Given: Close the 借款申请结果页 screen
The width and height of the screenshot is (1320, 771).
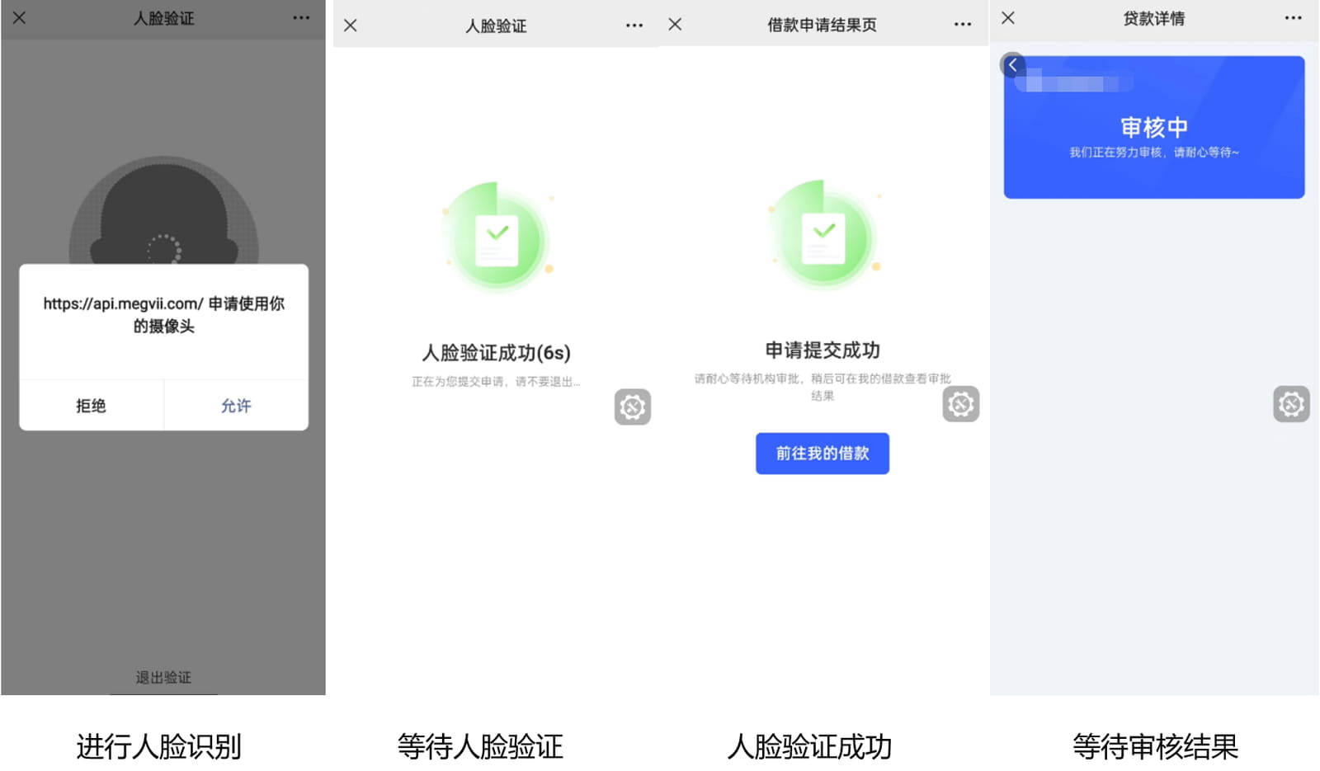Looking at the screenshot, I should coord(675,25).
